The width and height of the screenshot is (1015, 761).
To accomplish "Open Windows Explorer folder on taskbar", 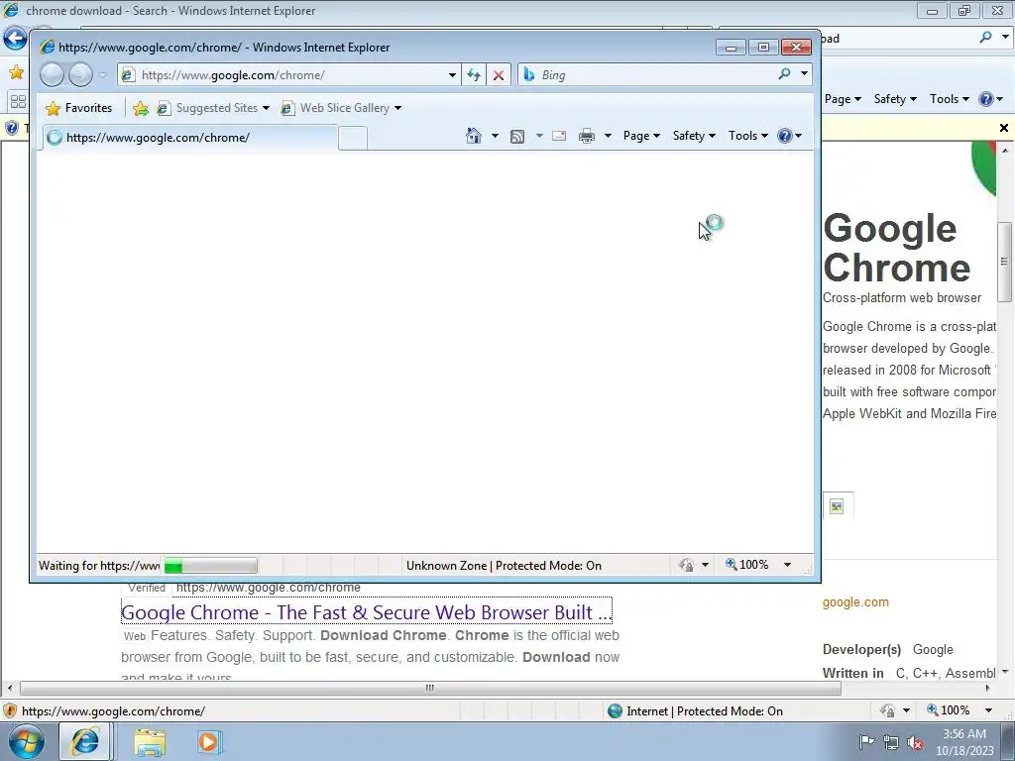I will coord(150,742).
